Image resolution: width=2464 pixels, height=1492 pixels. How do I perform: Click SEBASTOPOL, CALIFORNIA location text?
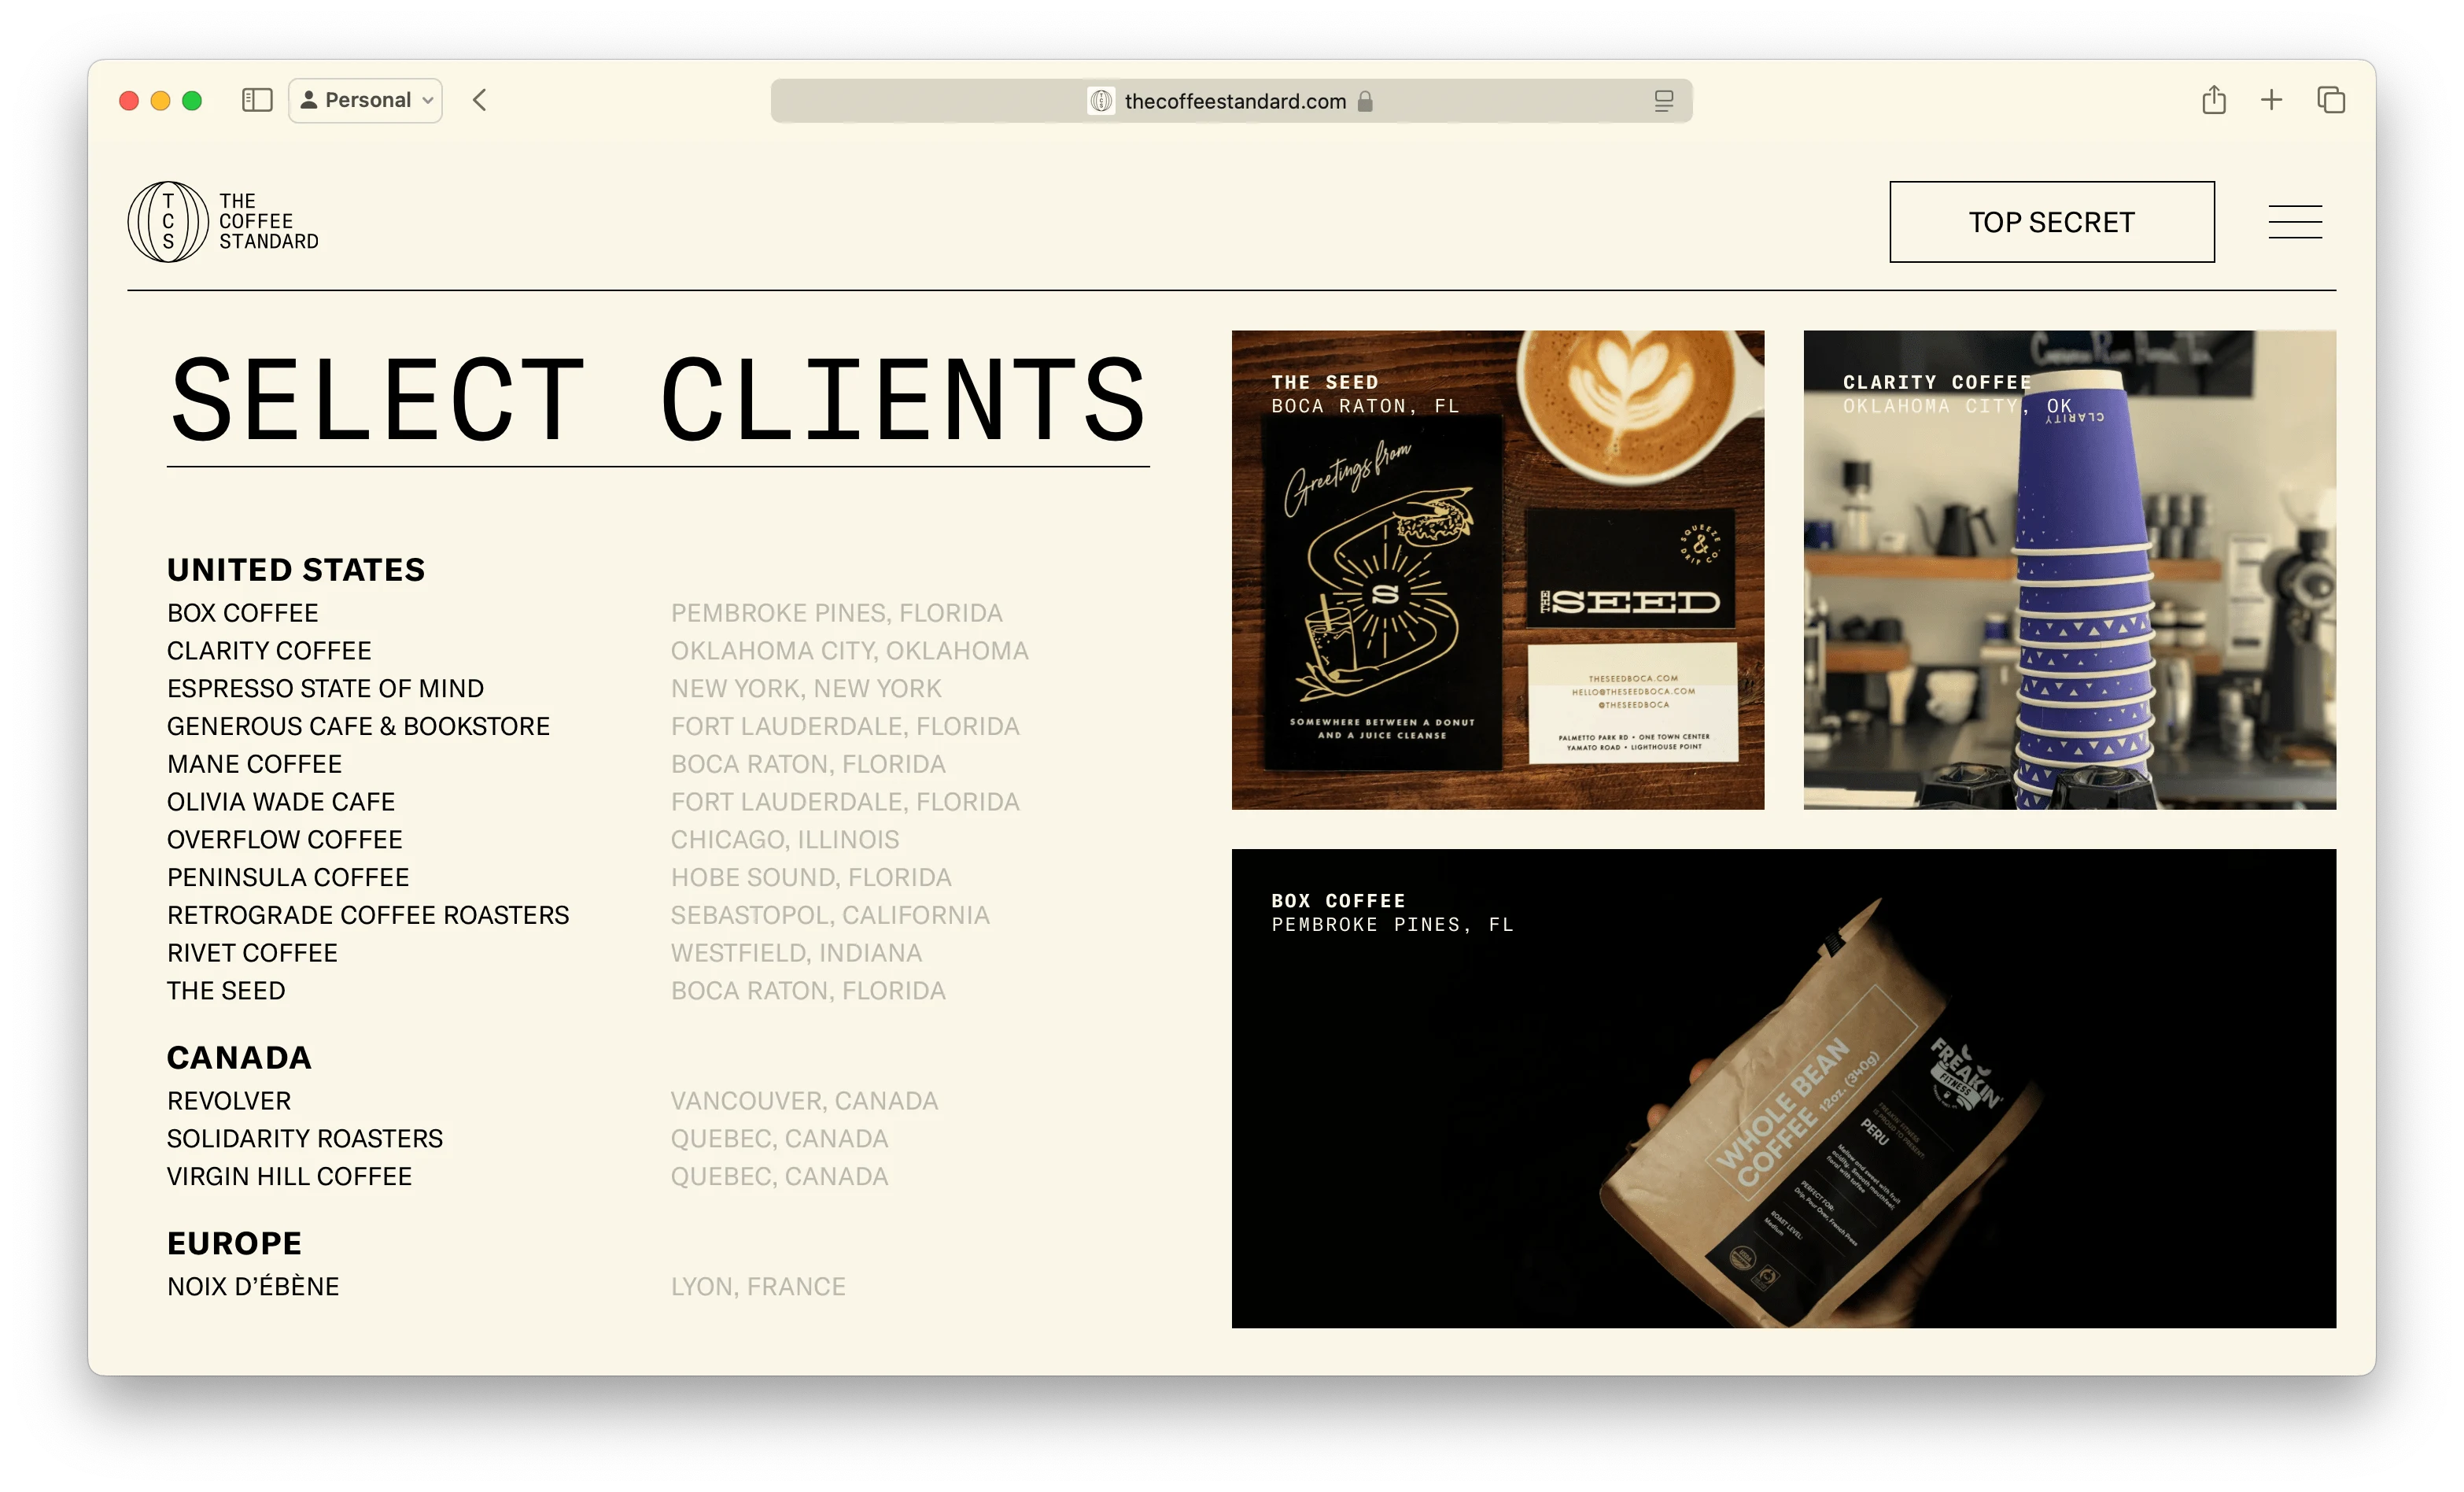pyautogui.click(x=830, y=916)
